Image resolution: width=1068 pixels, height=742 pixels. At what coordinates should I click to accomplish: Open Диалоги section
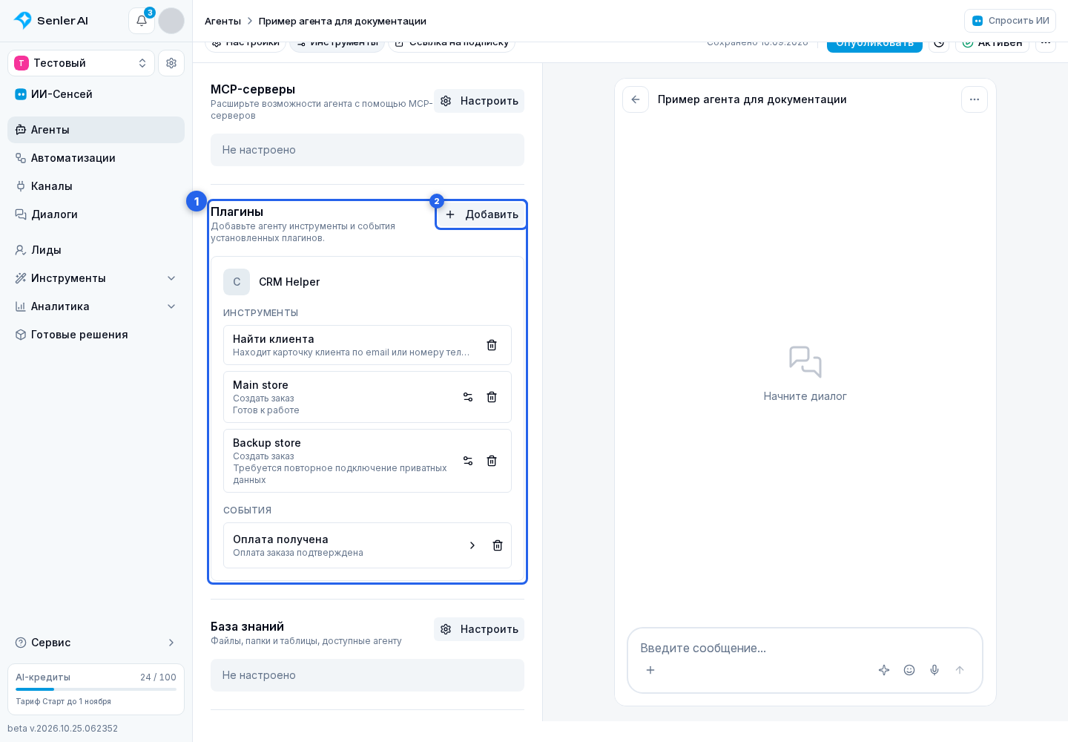point(96,214)
